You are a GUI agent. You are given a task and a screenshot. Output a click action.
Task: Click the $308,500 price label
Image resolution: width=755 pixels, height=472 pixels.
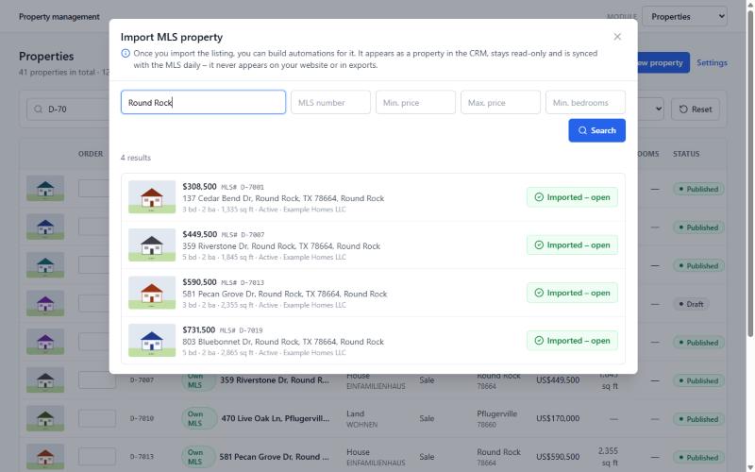click(x=199, y=186)
